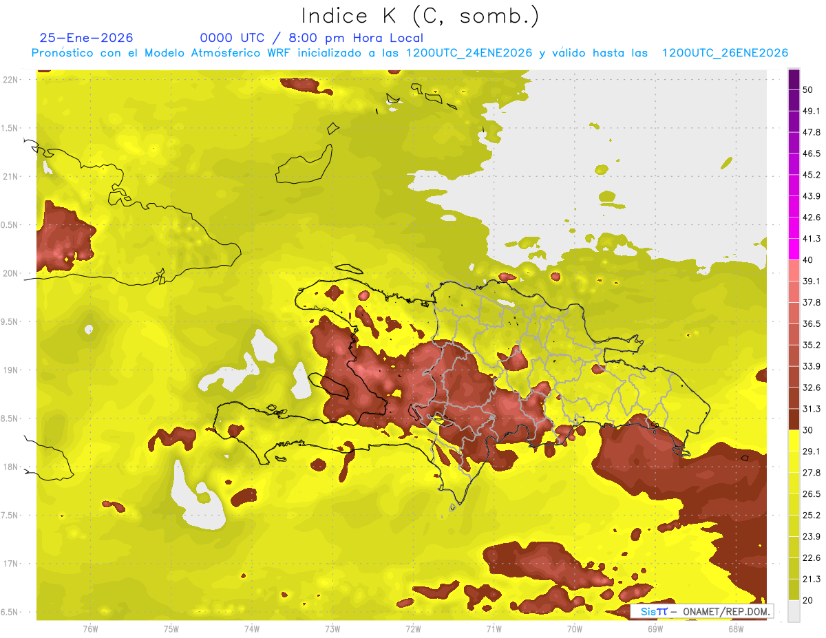Viewport: 826px width, 638px height.
Task: Click the "SisTT - ONAMET/REP.DOM." credit label
Action: [x=703, y=611]
